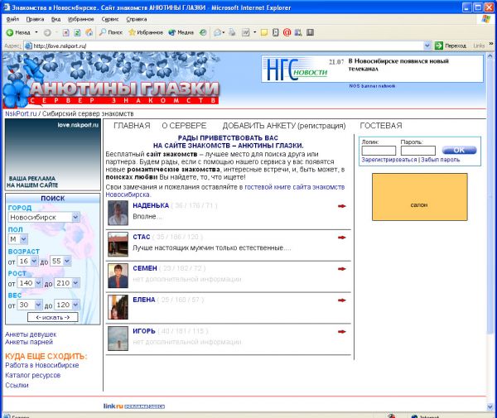
Task: Click the contacts toolbar icon next to red @
Action: [x=298, y=32]
